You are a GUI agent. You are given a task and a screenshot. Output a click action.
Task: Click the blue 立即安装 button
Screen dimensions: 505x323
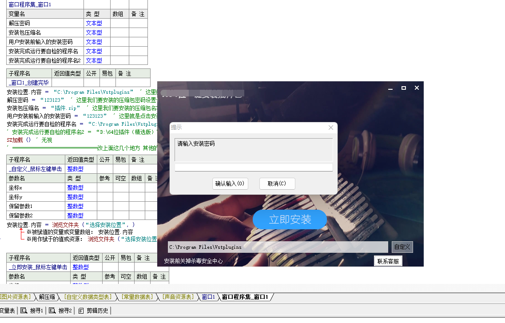click(x=290, y=219)
